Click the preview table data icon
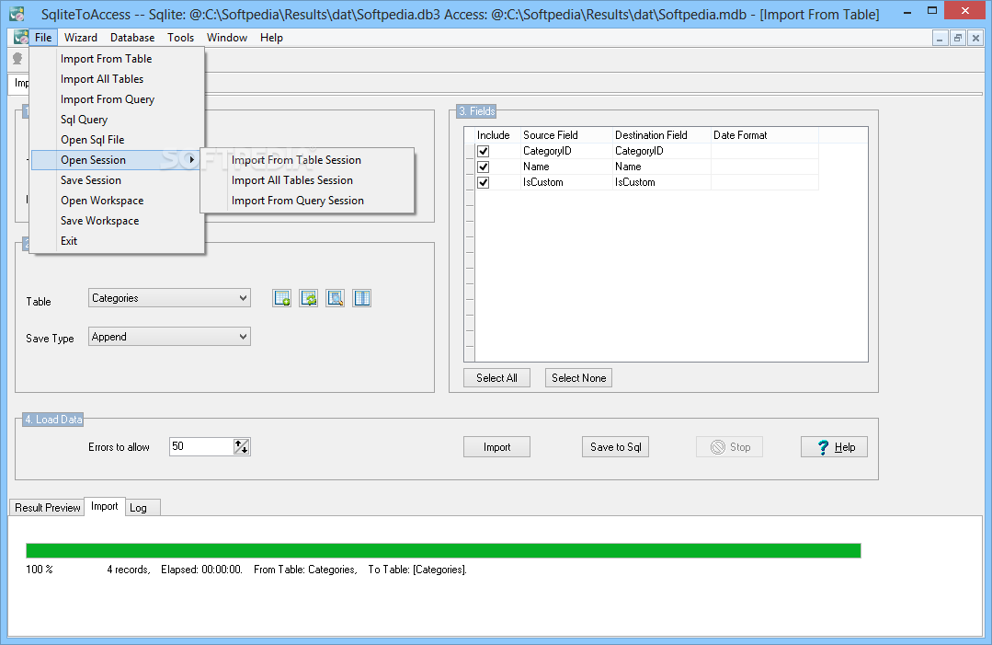992x645 pixels. pos(336,298)
